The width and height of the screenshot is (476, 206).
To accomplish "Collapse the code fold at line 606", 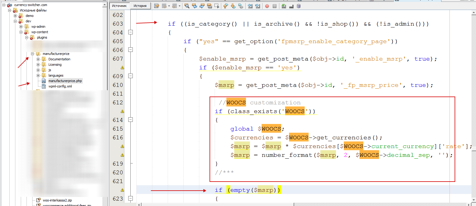I will [131, 50].
